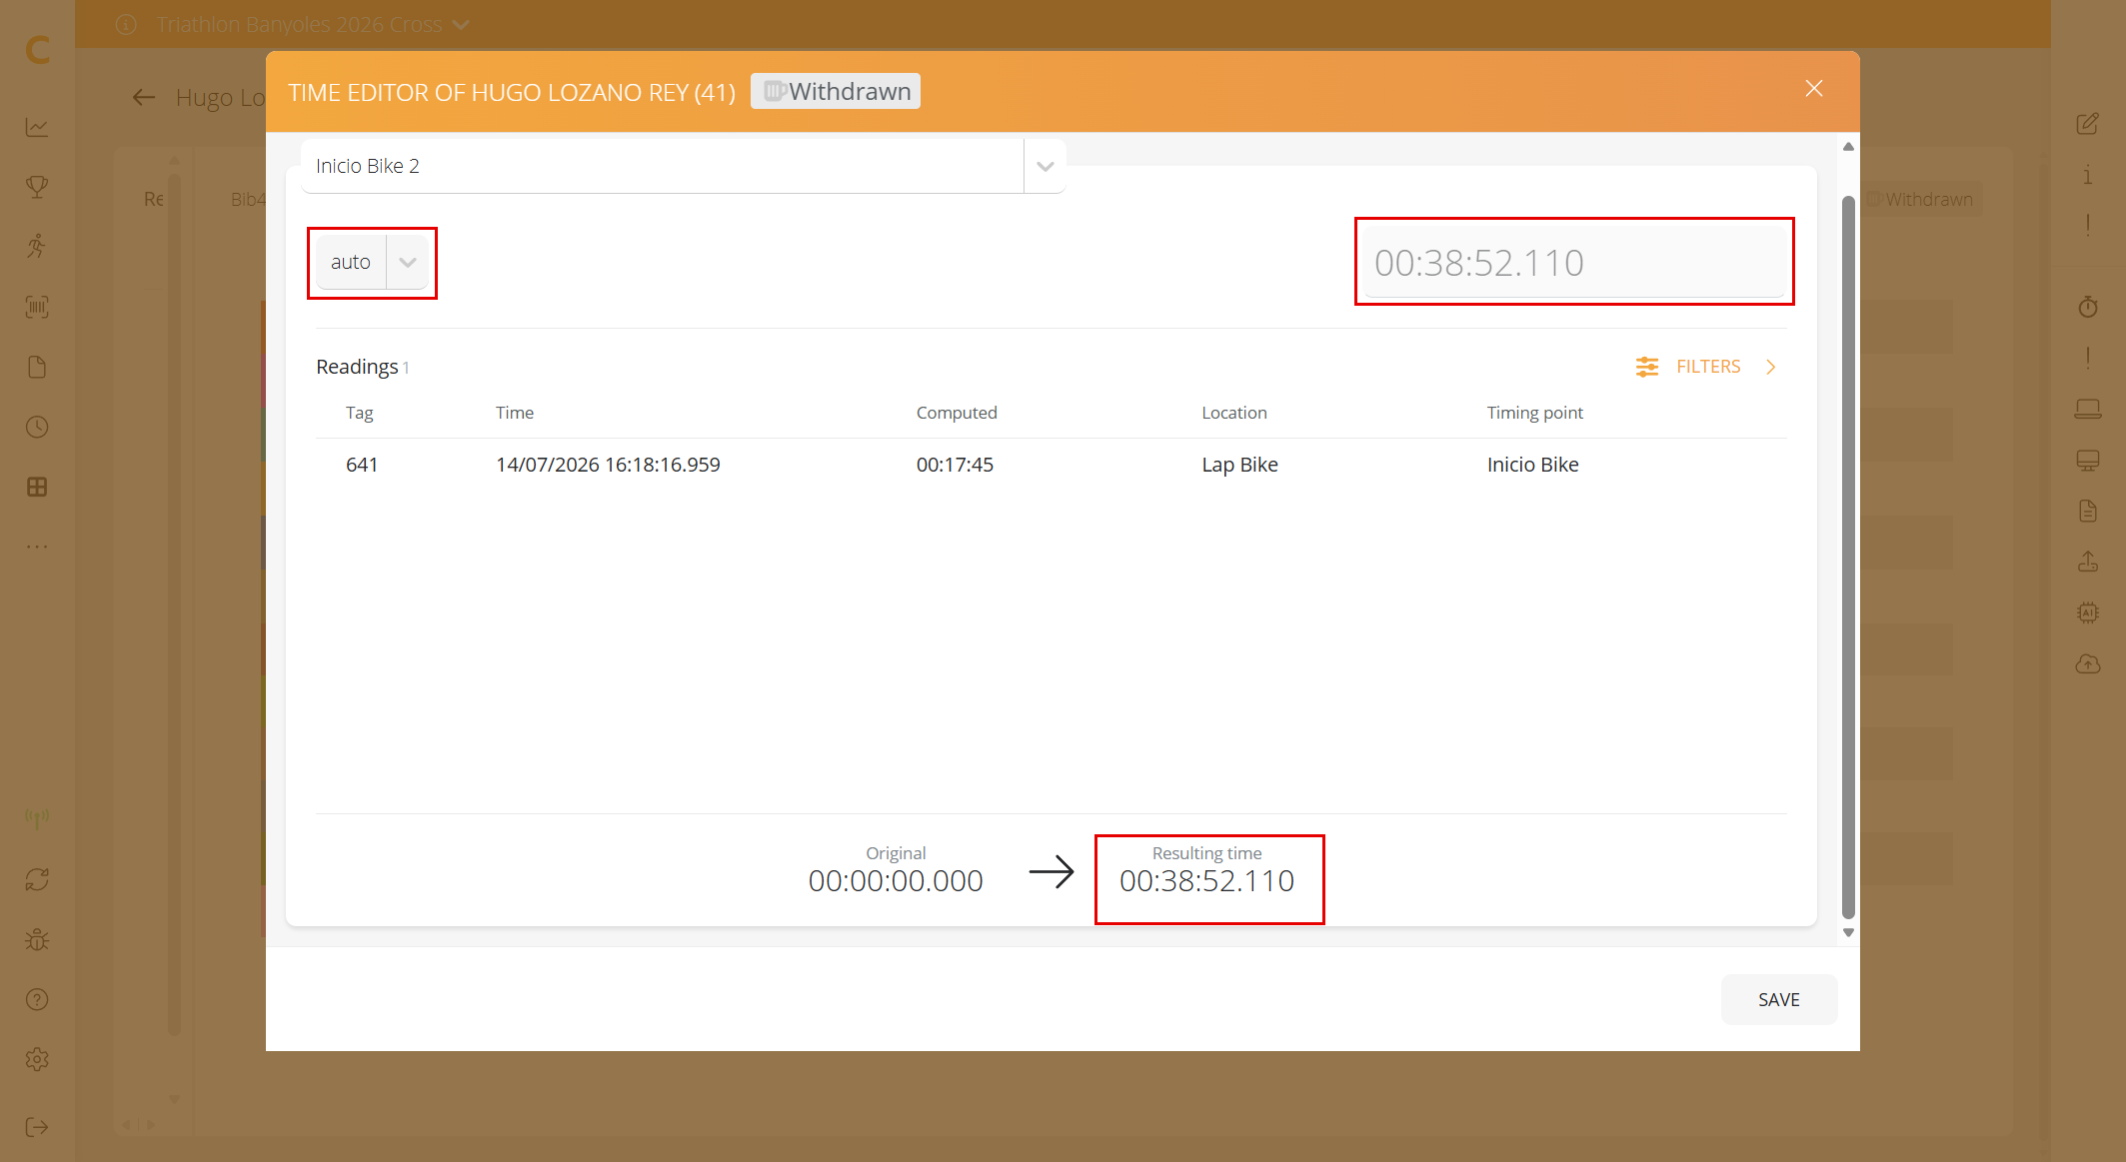Open the document icon in left sidebar
Image resolution: width=2126 pixels, height=1162 pixels.
pos(37,367)
